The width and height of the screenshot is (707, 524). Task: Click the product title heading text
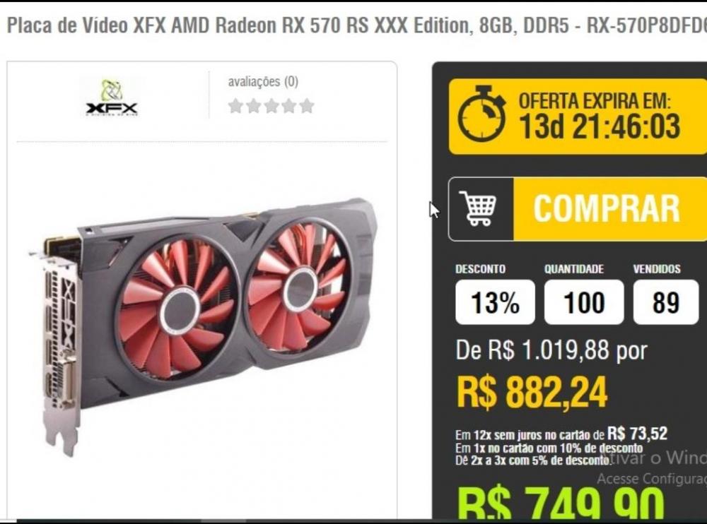tap(356, 25)
